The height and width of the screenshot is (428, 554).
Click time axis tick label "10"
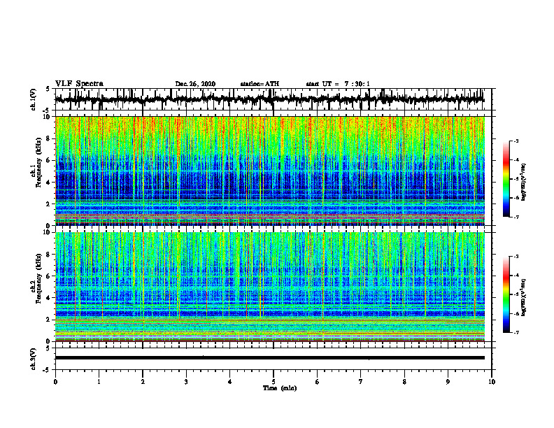[492, 382]
